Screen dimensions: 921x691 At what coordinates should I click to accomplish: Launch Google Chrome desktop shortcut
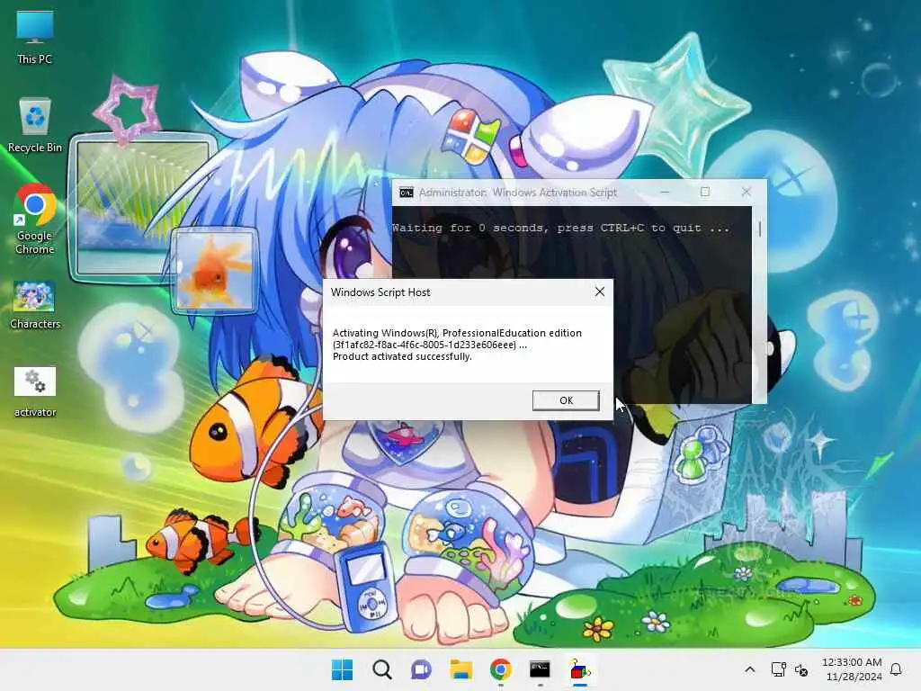click(35, 220)
